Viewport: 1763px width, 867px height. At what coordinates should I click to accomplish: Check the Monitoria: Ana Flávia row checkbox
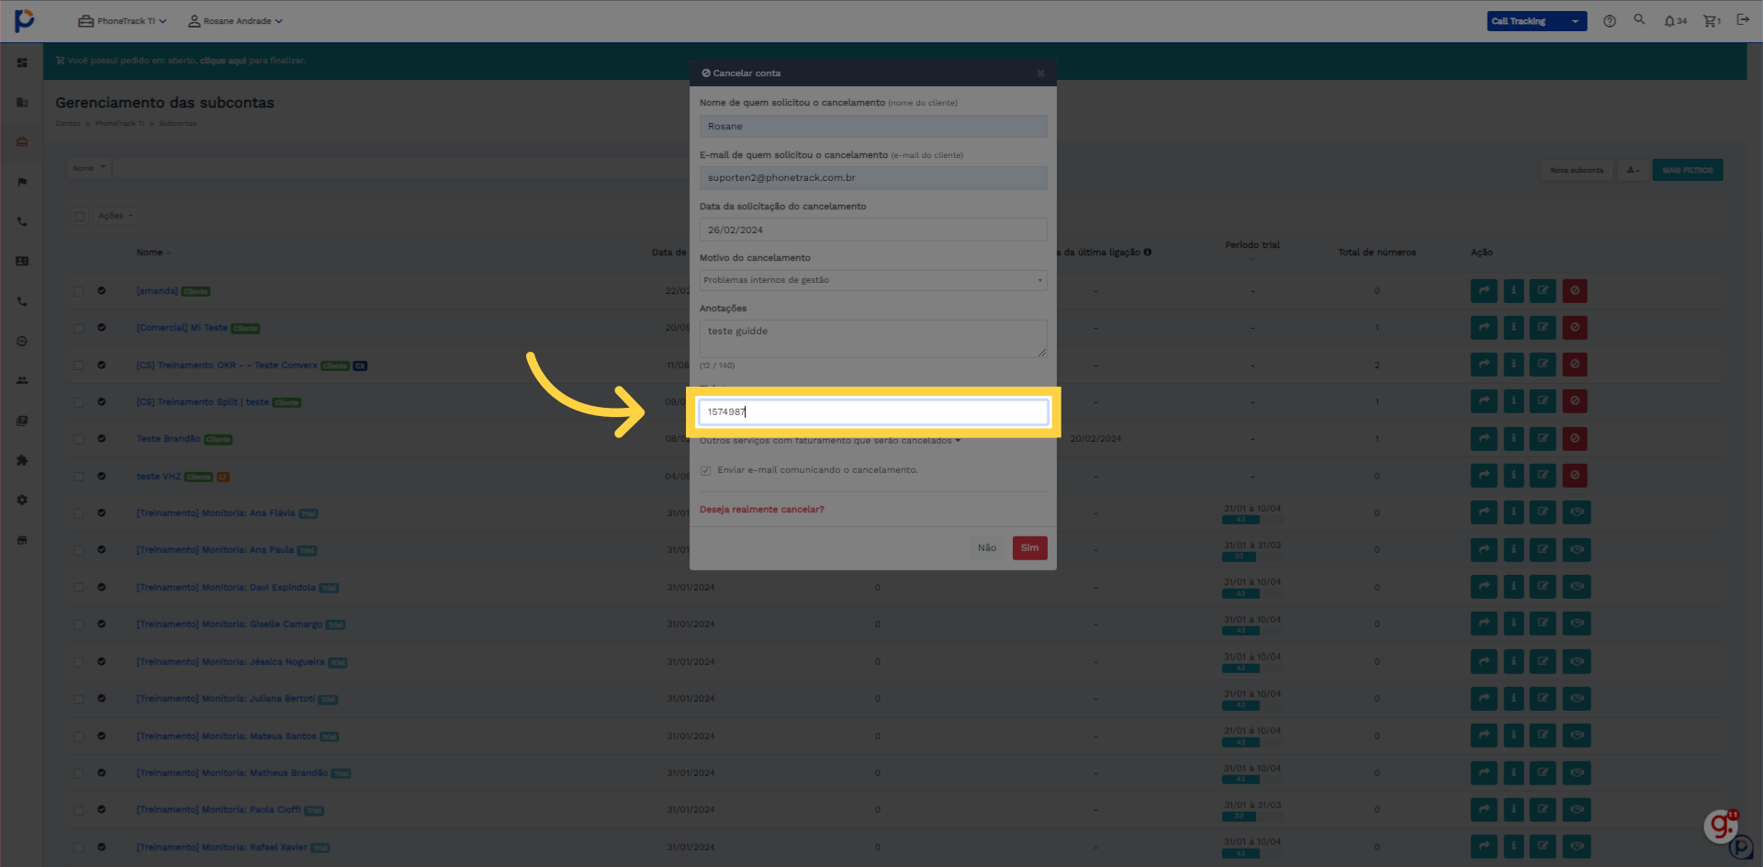pos(79,513)
